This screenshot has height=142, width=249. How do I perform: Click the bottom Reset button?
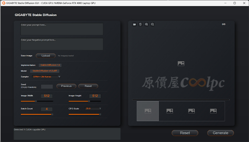pyautogui.click(x=185, y=133)
